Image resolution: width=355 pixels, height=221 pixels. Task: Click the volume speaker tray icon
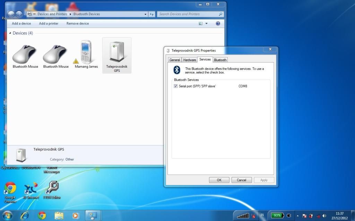click(x=324, y=215)
